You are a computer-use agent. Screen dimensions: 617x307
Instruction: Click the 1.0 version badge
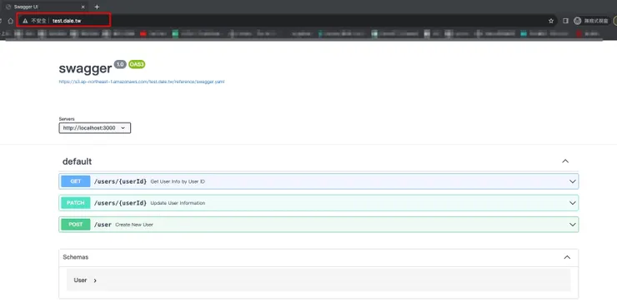120,64
